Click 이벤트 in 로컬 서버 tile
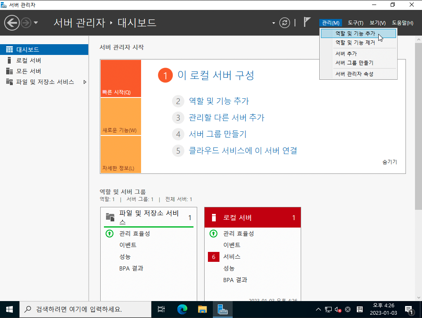Image resolution: width=422 pixels, height=318 pixels. click(x=232, y=245)
